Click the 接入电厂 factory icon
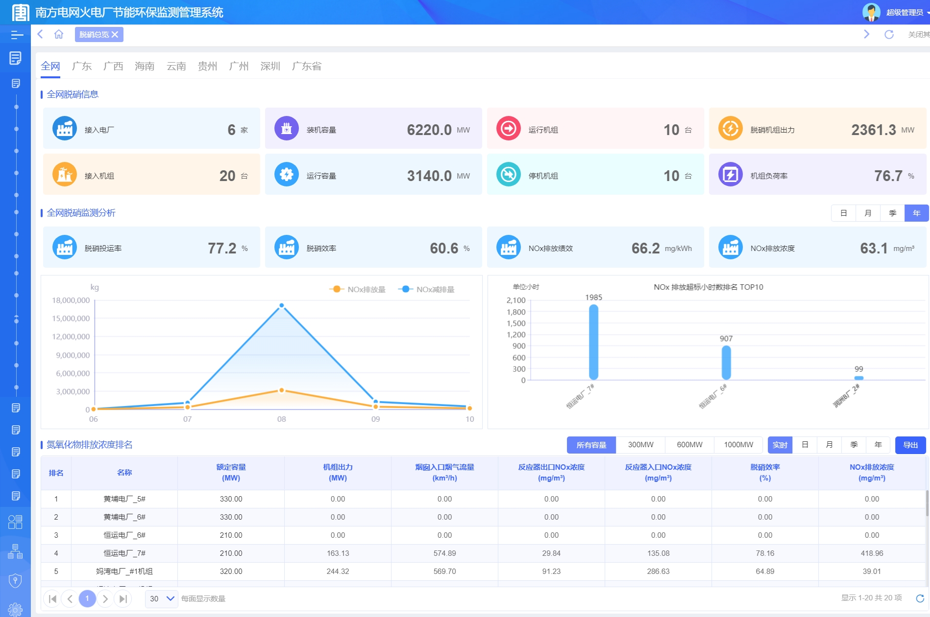 [65, 128]
